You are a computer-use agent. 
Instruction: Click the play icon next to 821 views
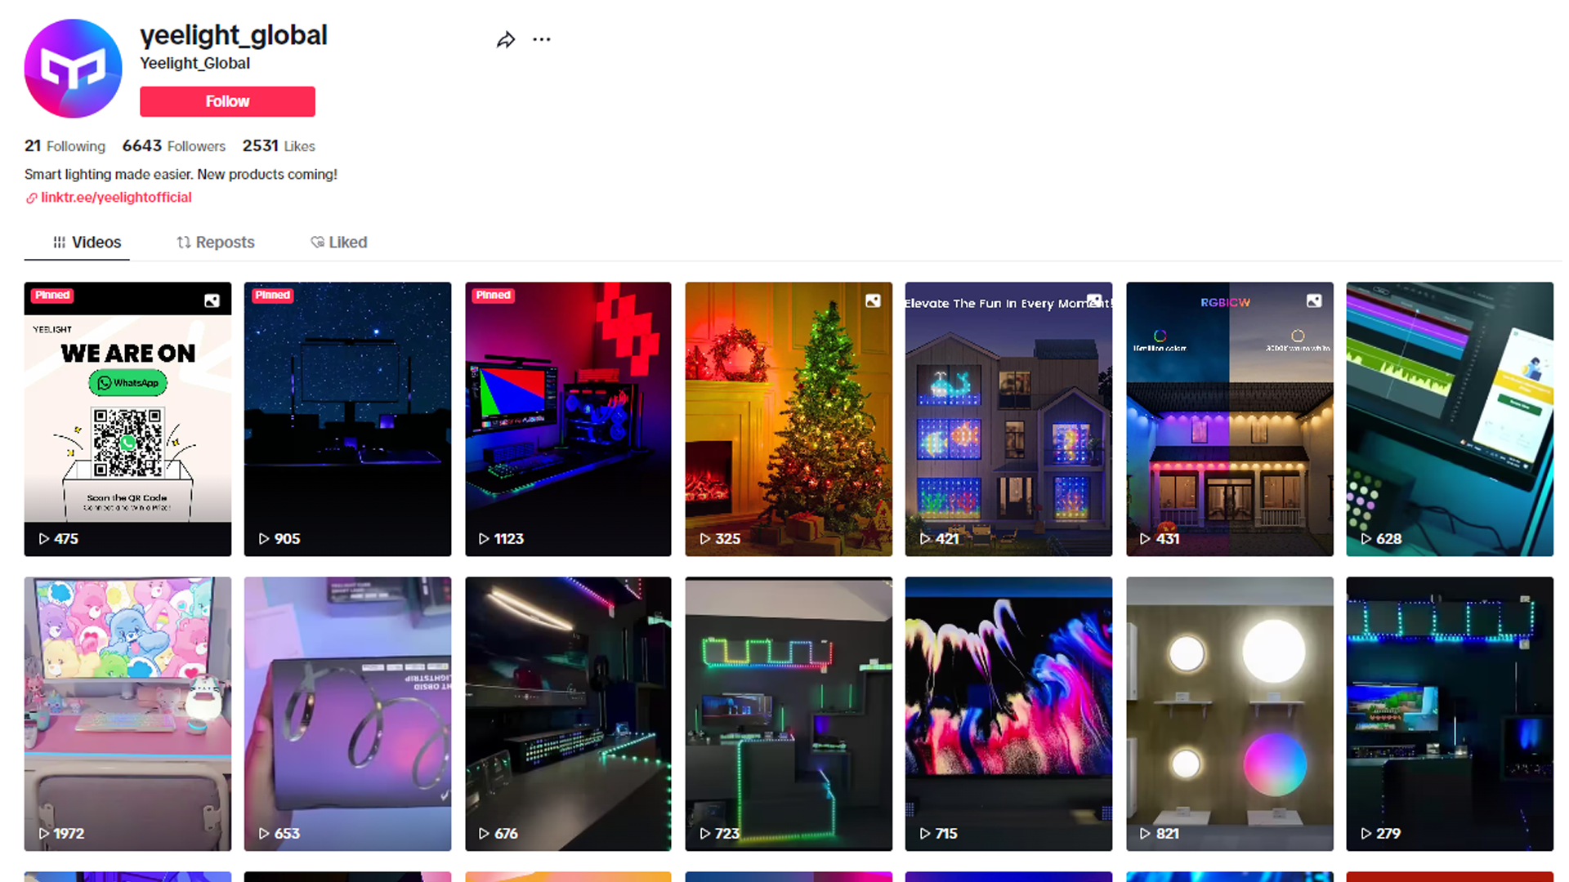point(1146,834)
